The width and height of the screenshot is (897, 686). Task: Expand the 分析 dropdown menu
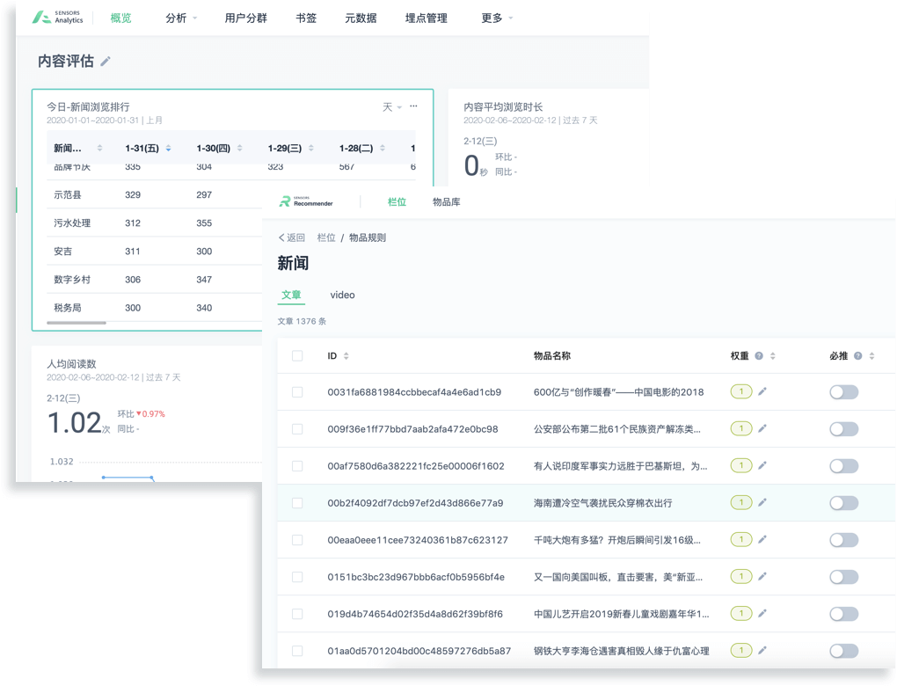coord(181,18)
